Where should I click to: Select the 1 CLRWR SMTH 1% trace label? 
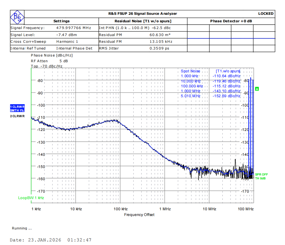click(17, 108)
